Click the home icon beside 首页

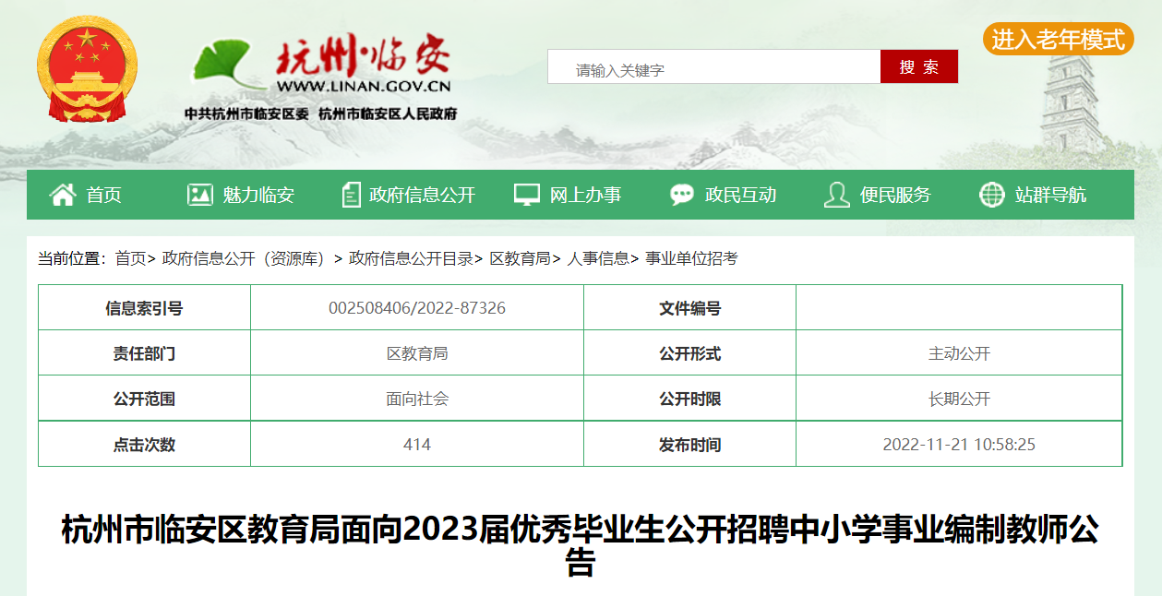pyautogui.click(x=63, y=195)
